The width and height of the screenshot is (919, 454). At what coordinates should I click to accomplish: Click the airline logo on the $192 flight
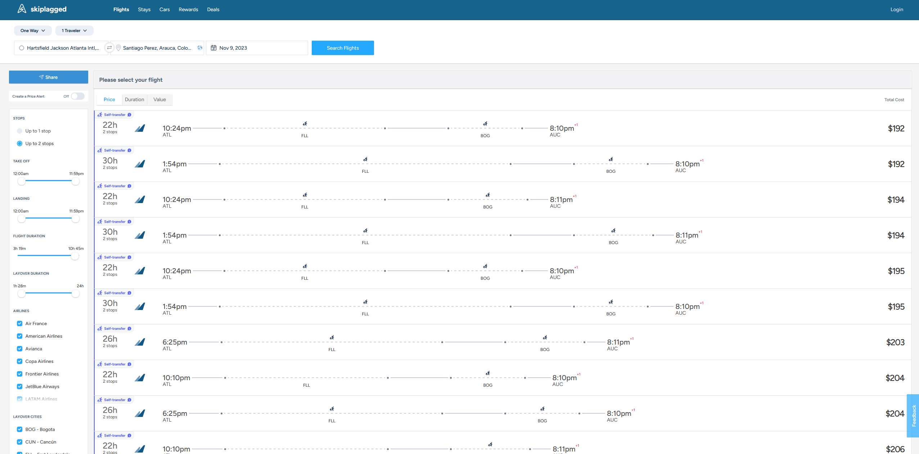coord(140,128)
